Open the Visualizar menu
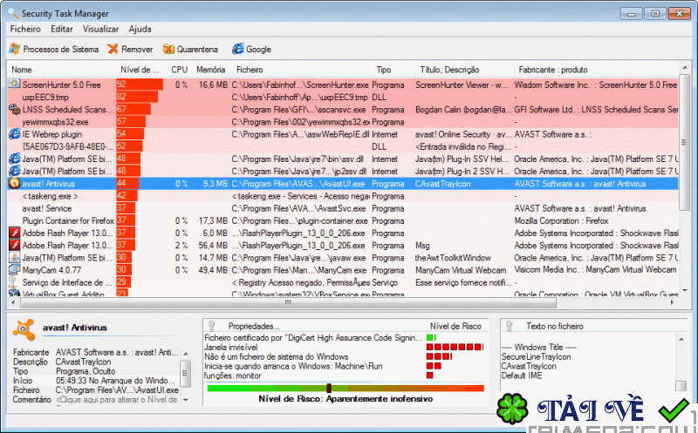The height and width of the screenshot is (433, 698). click(x=100, y=29)
